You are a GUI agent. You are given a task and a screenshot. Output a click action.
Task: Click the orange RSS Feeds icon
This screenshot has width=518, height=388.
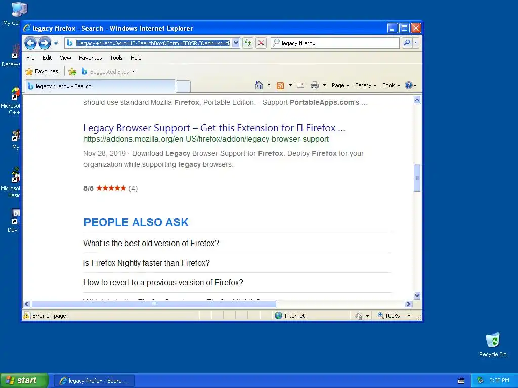pos(280,86)
